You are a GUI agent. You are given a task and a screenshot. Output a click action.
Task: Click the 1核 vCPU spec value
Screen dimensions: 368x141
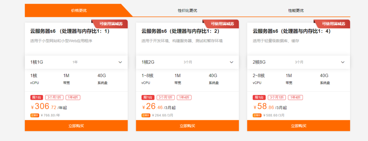tap(34, 76)
